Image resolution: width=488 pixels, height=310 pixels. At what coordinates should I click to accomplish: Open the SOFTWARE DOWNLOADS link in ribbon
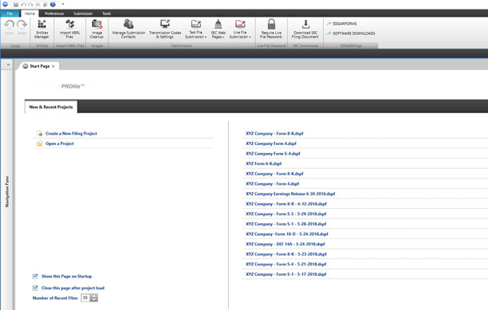(351, 33)
